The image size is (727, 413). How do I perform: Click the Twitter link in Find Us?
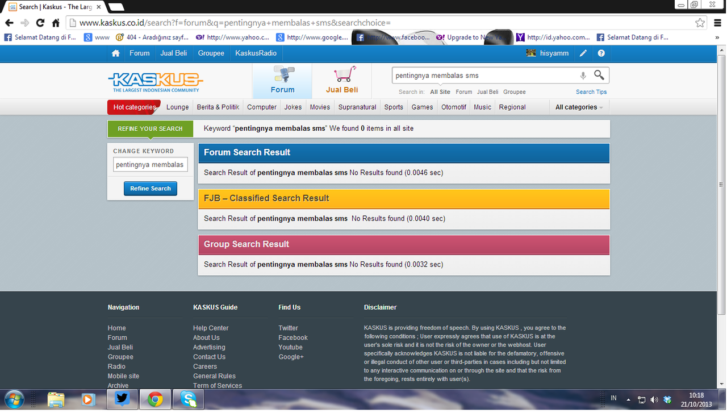[x=288, y=328]
